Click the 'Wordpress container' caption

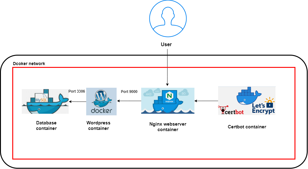click(x=98, y=126)
